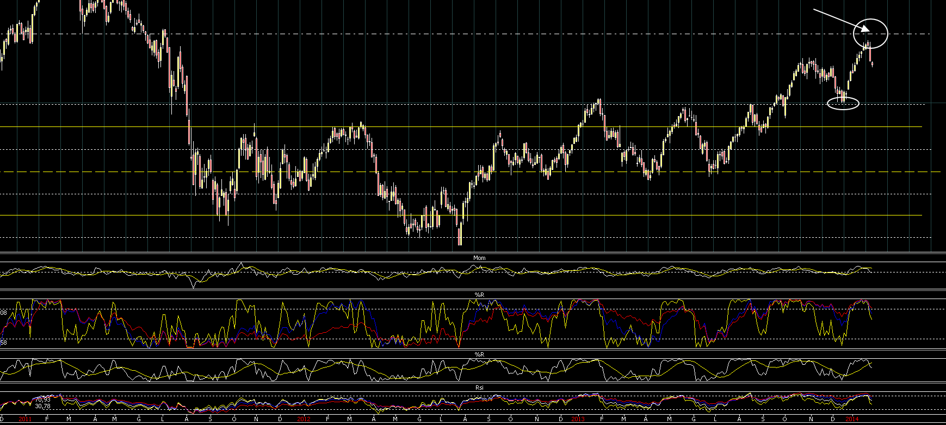Select the solid yellow horizontal support line

(x=461, y=215)
